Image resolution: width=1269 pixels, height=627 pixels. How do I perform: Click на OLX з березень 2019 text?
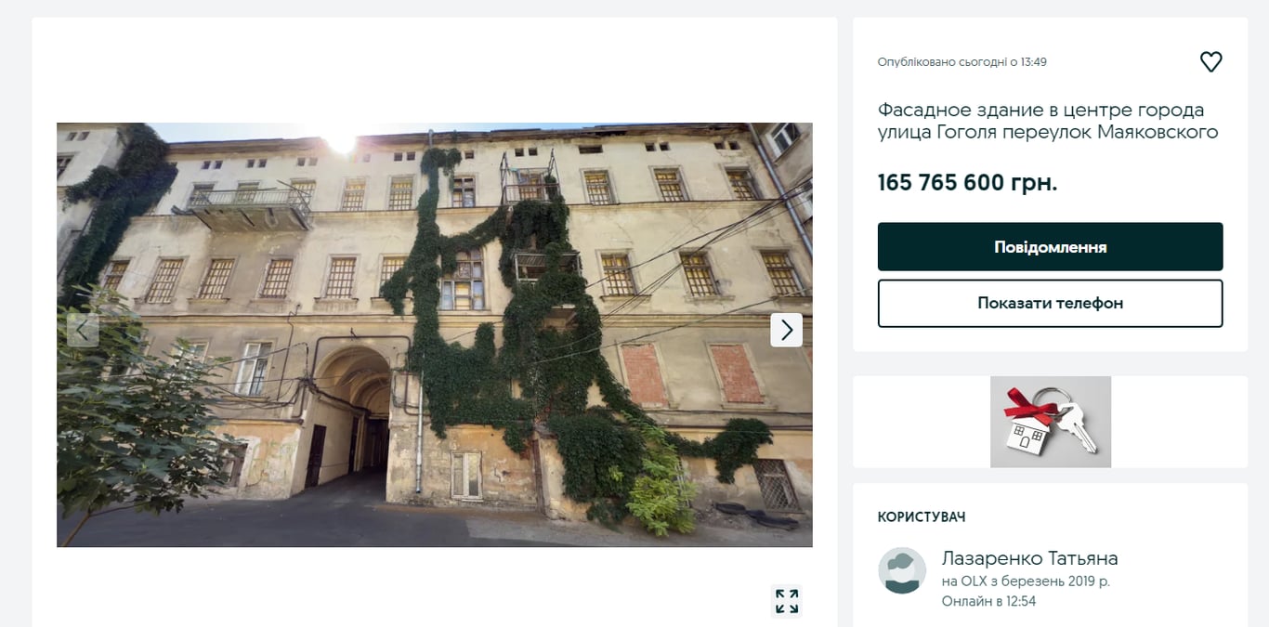tap(1026, 581)
